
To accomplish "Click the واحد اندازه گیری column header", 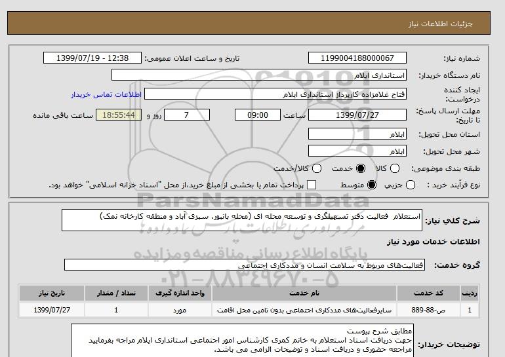I will pos(180,293).
